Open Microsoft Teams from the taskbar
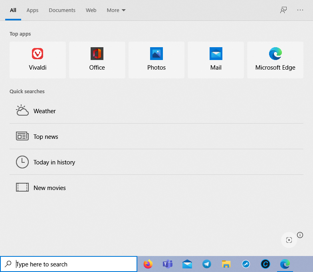 point(168,264)
